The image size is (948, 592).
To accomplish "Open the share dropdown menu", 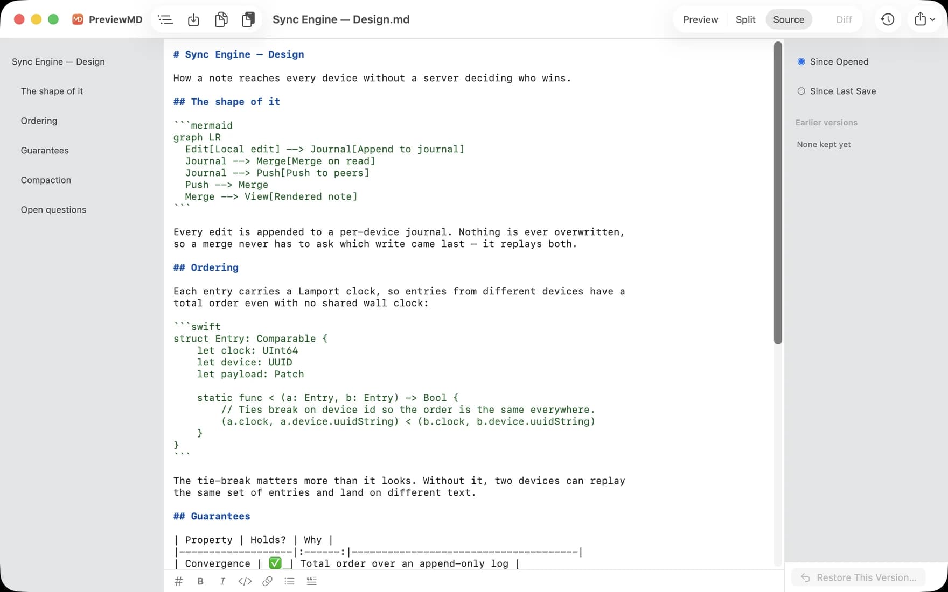I will tap(925, 20).
